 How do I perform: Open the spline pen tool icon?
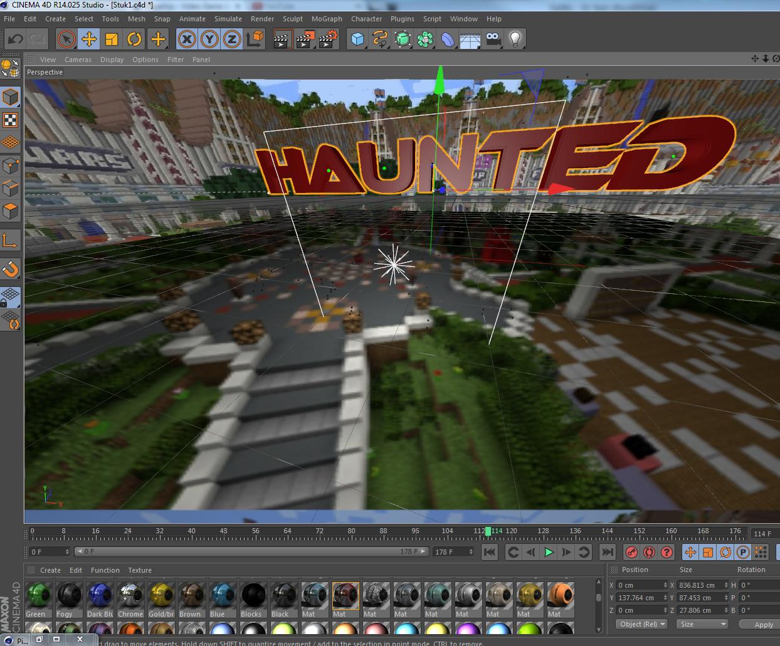click(380, 39)
